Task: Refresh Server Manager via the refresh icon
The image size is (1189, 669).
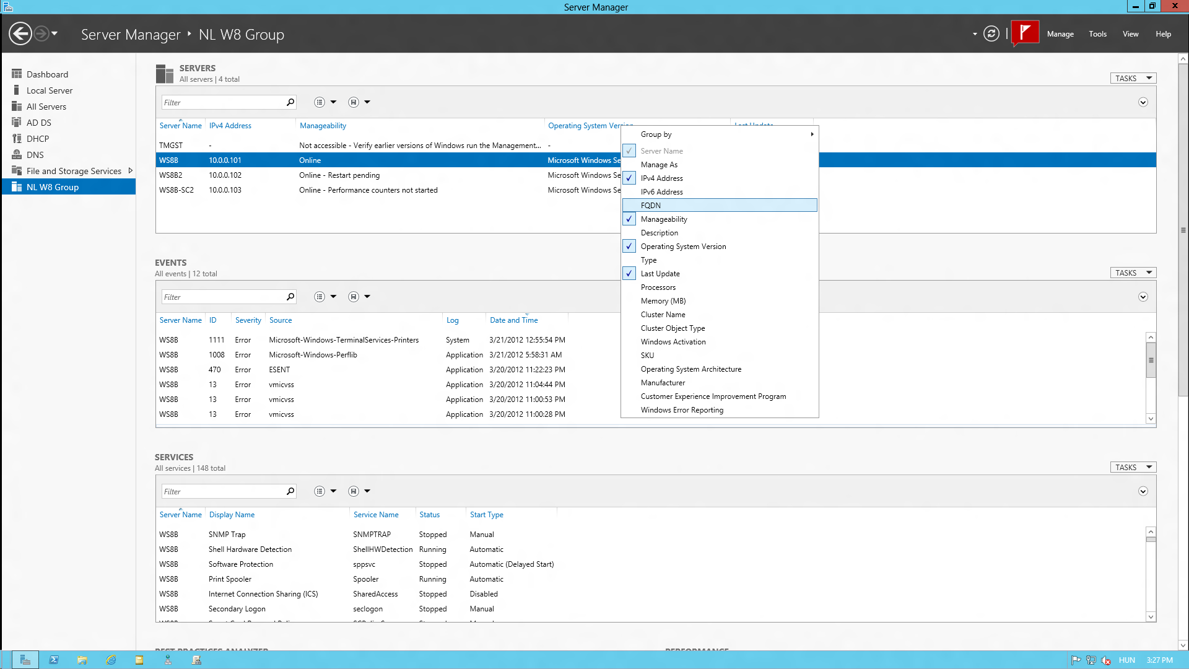Action: point(991,33)
